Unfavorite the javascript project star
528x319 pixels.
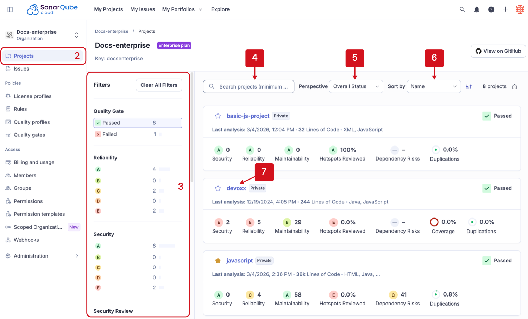(x=218, y=261)
